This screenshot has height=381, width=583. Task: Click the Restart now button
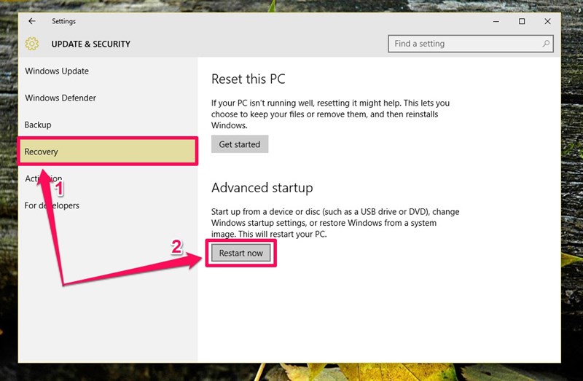(x=241, y=253)
